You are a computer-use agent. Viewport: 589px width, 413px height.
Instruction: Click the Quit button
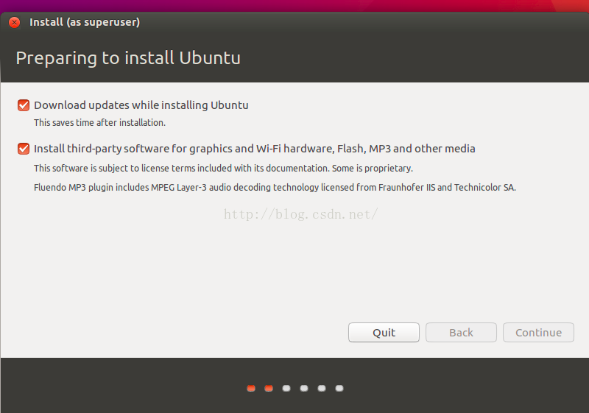tap(384, 332)
